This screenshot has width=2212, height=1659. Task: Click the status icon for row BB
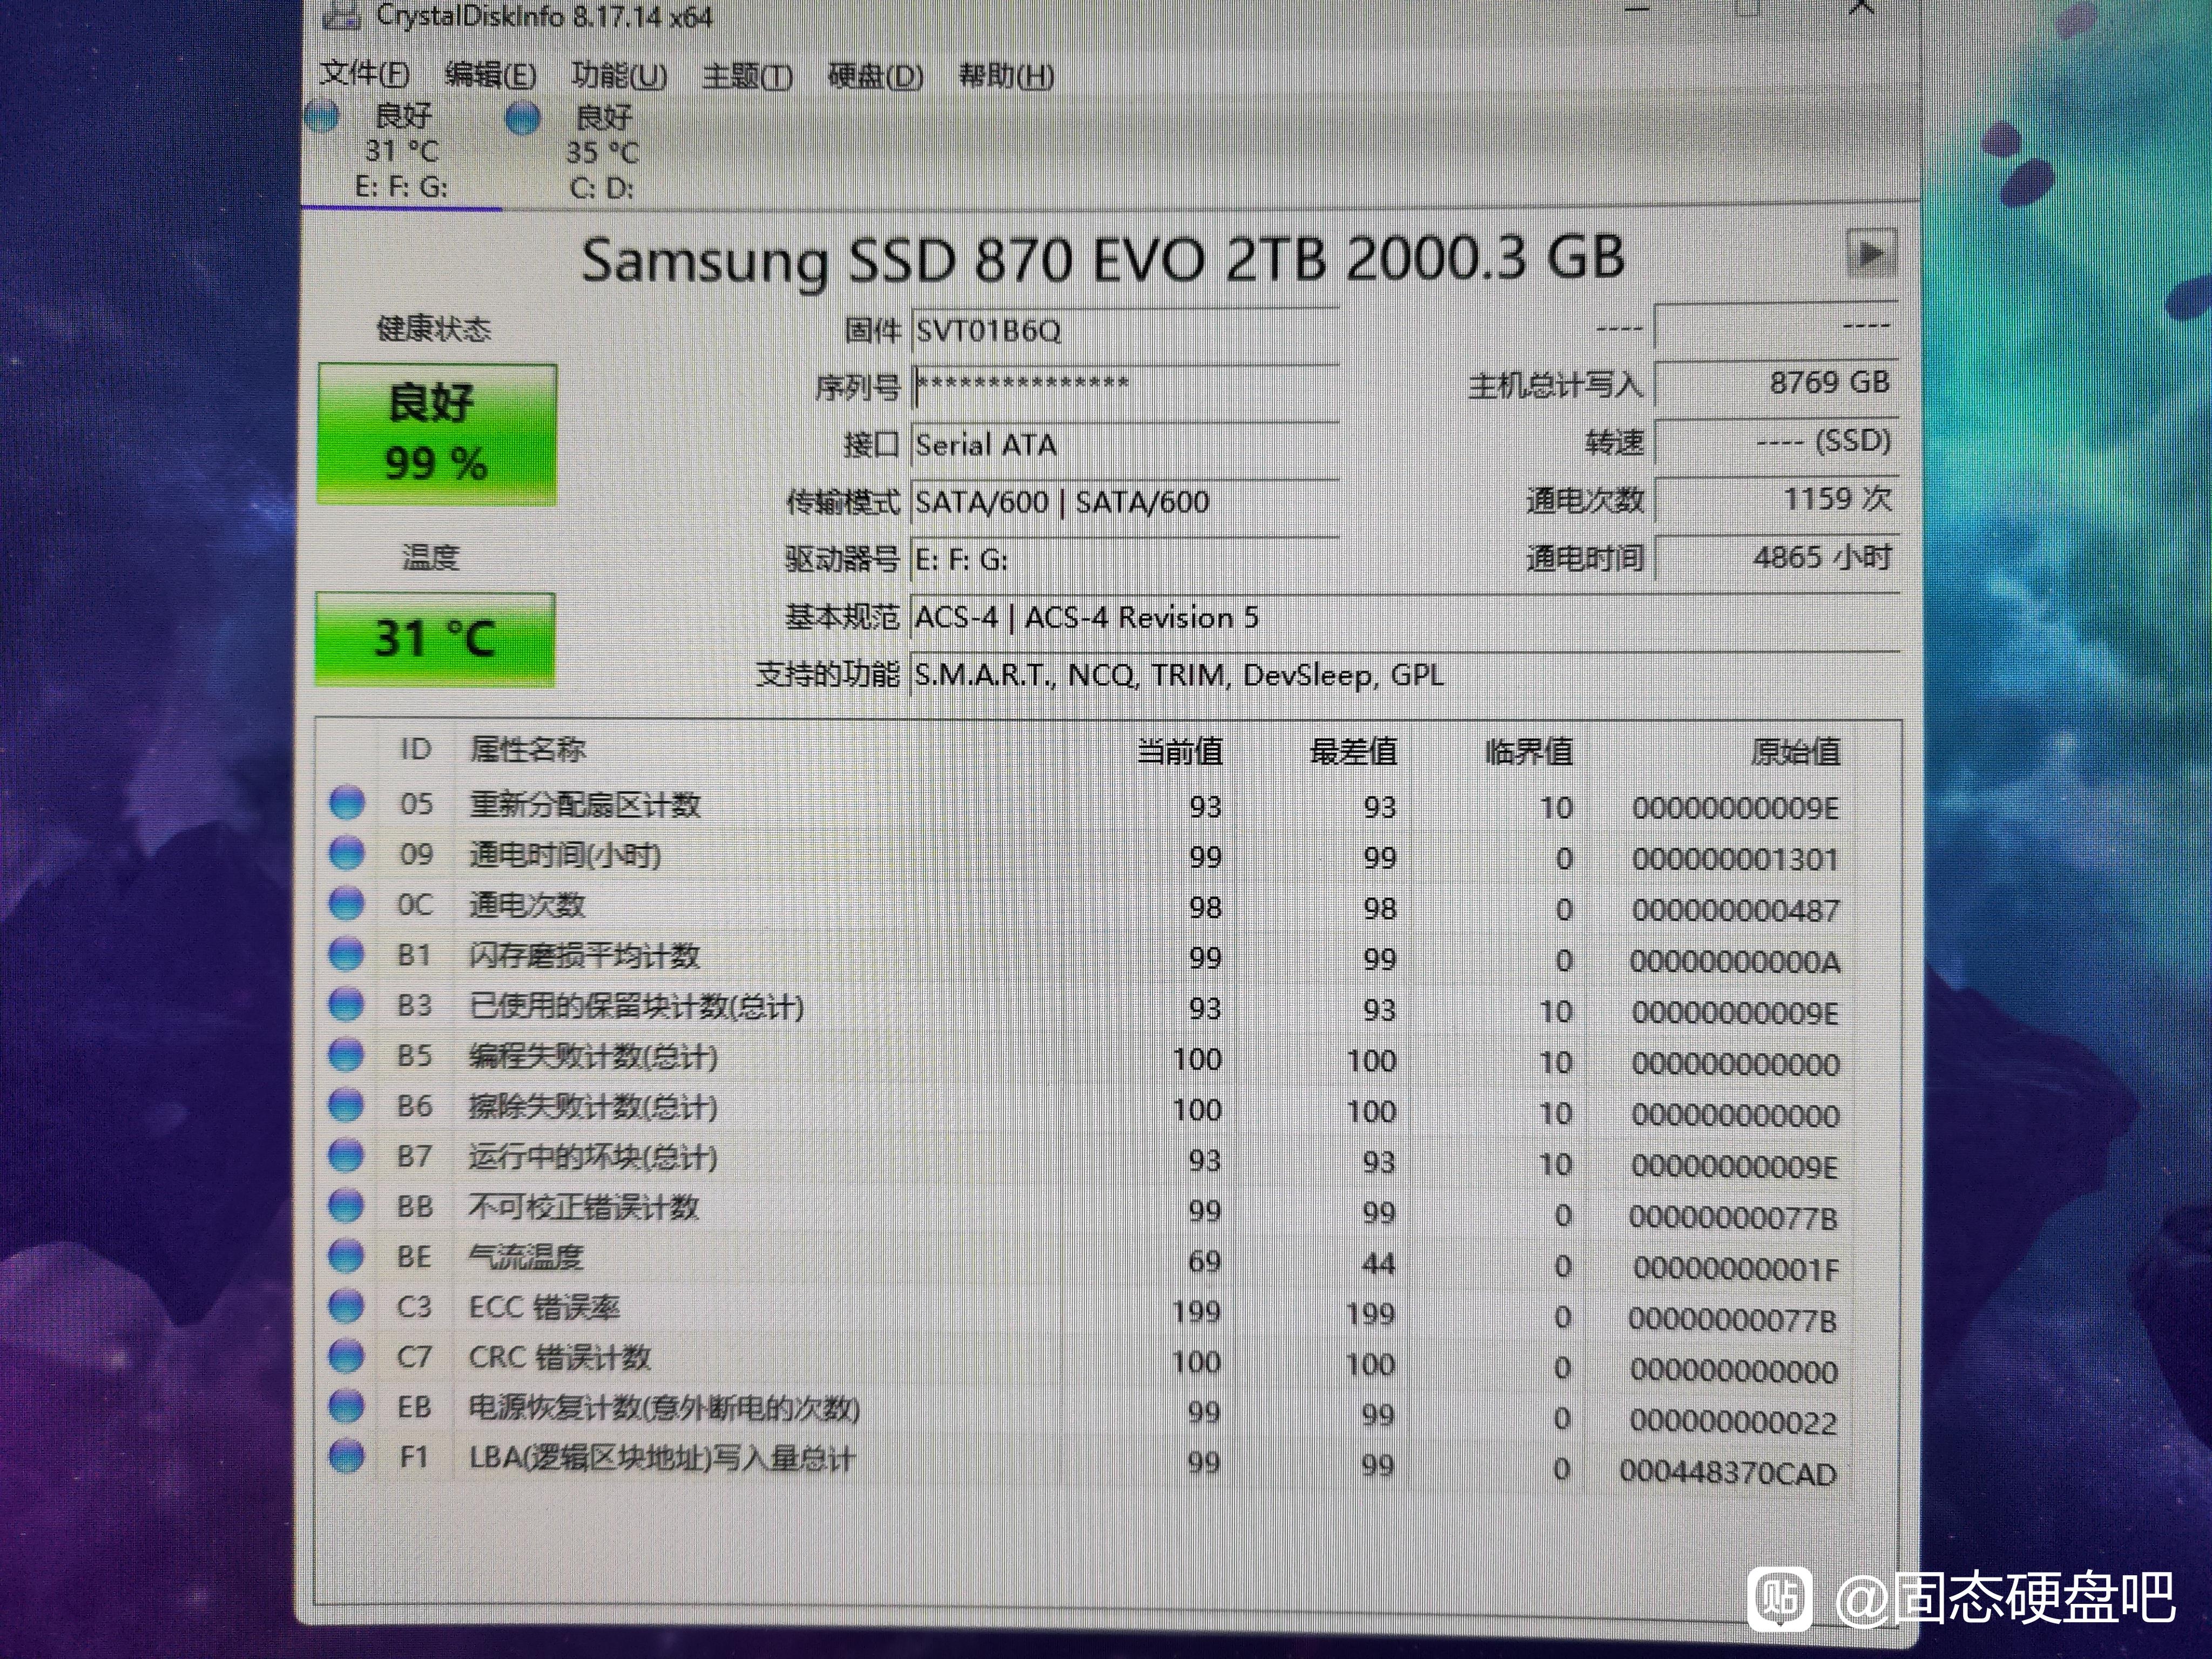coord(347,1205)
